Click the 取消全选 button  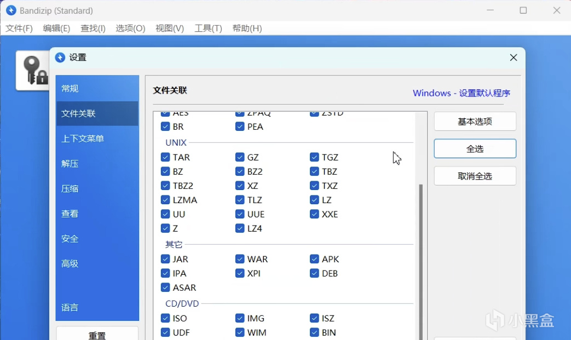(475, 176)
